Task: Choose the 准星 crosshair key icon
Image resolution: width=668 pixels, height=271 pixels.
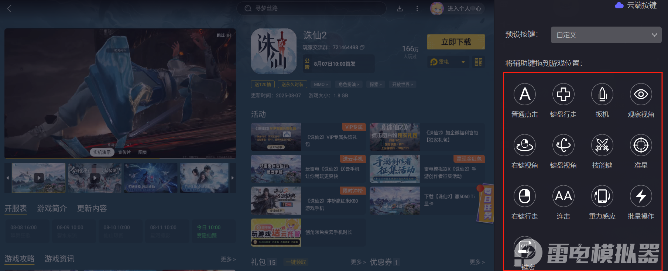Action: tap(641, 145)
